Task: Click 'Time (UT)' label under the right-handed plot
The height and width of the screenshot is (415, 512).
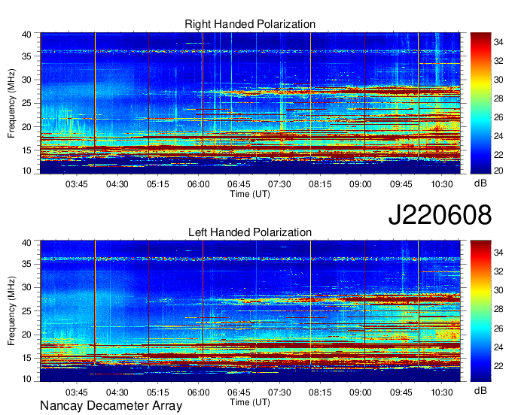Action: coord(250,194)
